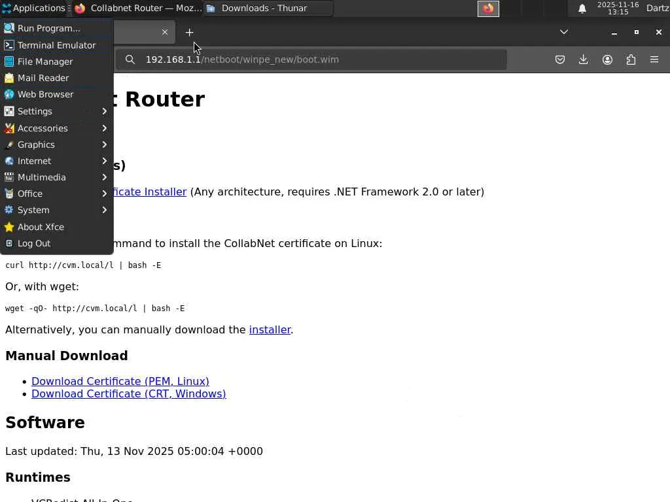The width and height of the screenshot is (670, 502).
Task: Click the Multimedia category icon
Action: [9, 177]
